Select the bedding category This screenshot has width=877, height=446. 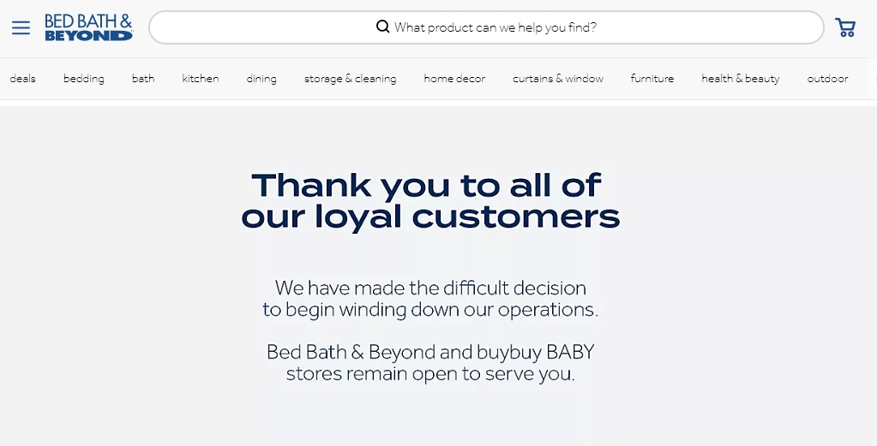tap(83, 79)
